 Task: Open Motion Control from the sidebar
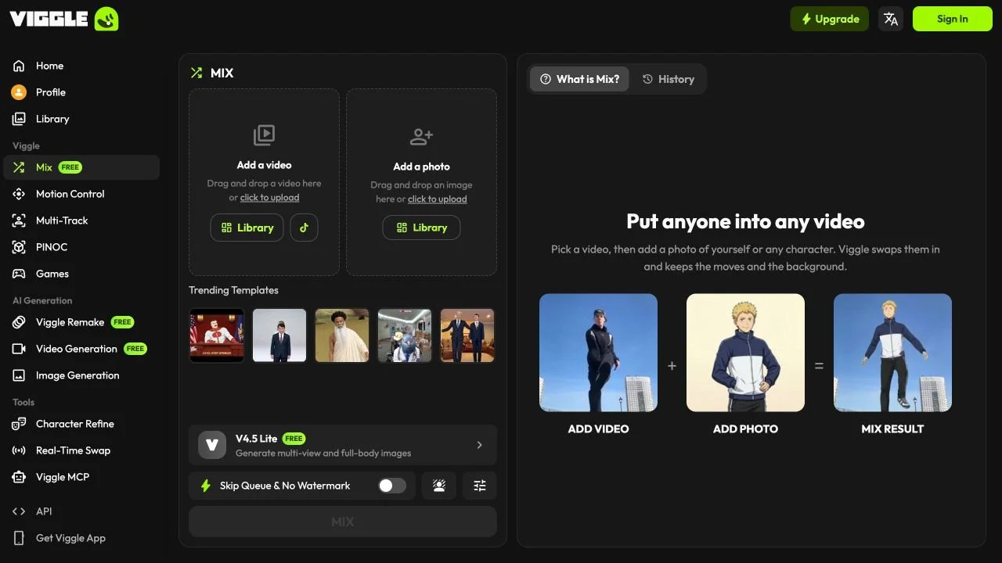coord(81,194)
